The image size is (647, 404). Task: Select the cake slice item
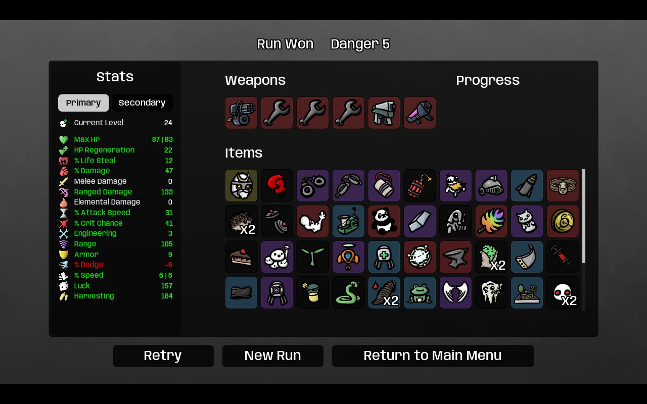pyautogui.click(x=241, y=257)
